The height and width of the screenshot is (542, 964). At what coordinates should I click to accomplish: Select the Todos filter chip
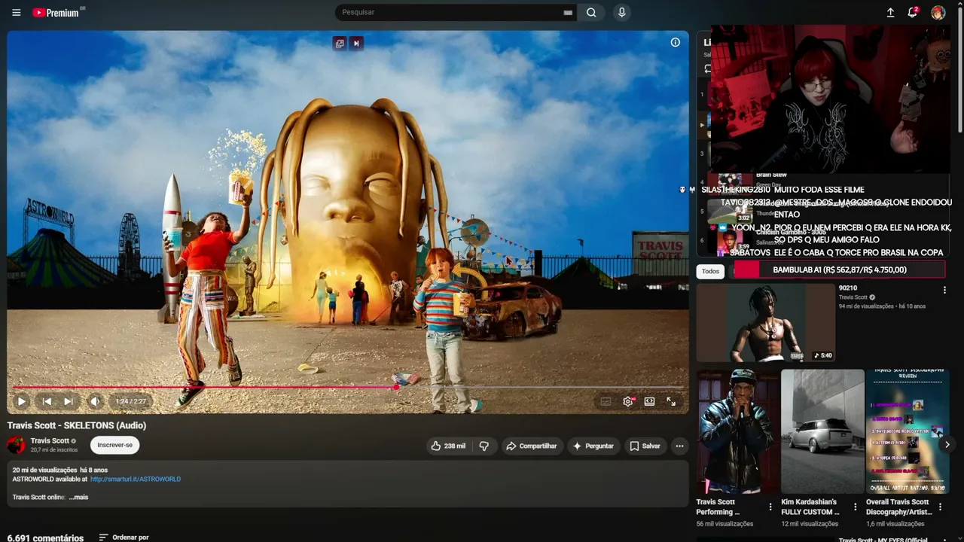[x=710, y=271]
